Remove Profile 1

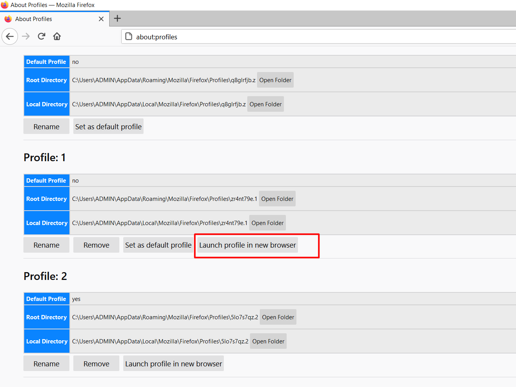point(96,245)
